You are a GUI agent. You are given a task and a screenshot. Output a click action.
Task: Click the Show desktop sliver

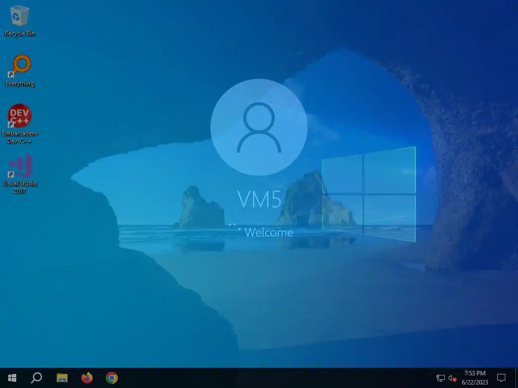(516, 378)
